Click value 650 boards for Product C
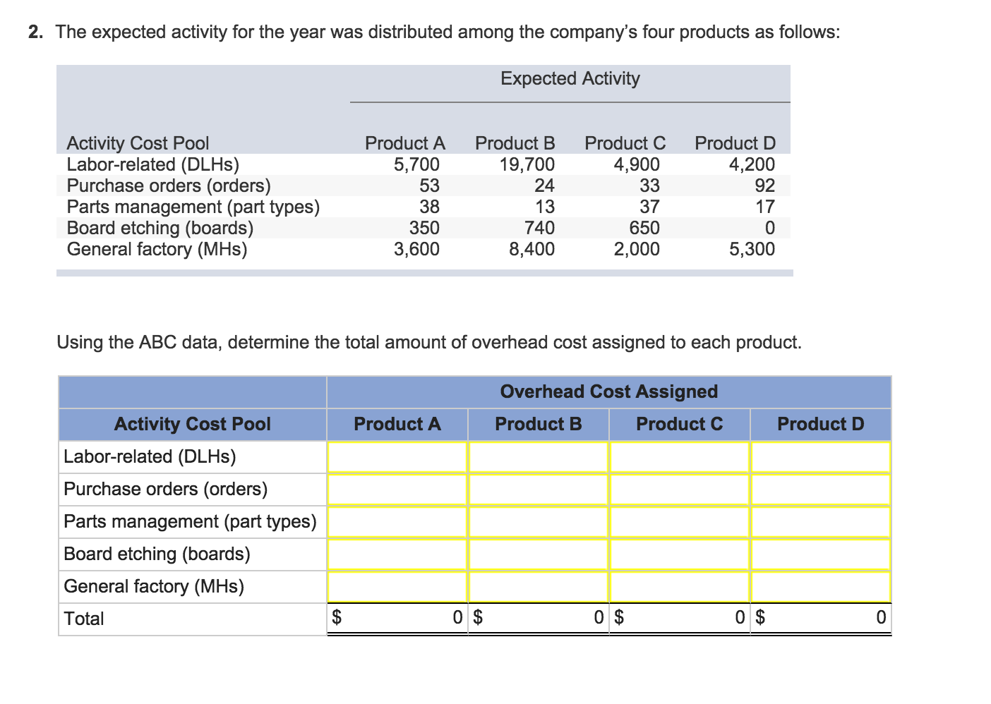Image resolution: width=991 pixels, height=704 pixels. click(x=644, y=228)
